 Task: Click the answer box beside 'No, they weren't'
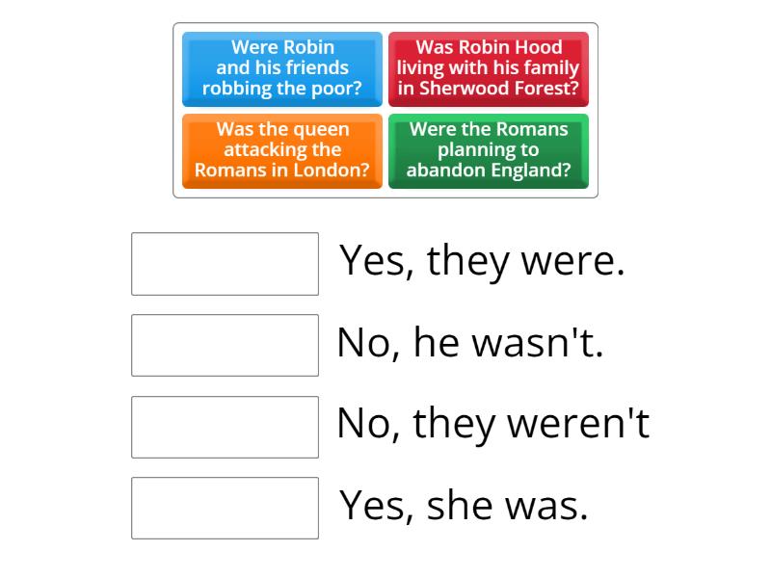224,427
